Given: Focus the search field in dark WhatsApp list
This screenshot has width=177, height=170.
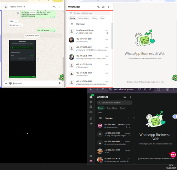Looking at the screenshot, I should [115, 103].
